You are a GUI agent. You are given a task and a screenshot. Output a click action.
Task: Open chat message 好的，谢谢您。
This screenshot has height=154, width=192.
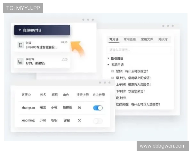click(36, 63)
